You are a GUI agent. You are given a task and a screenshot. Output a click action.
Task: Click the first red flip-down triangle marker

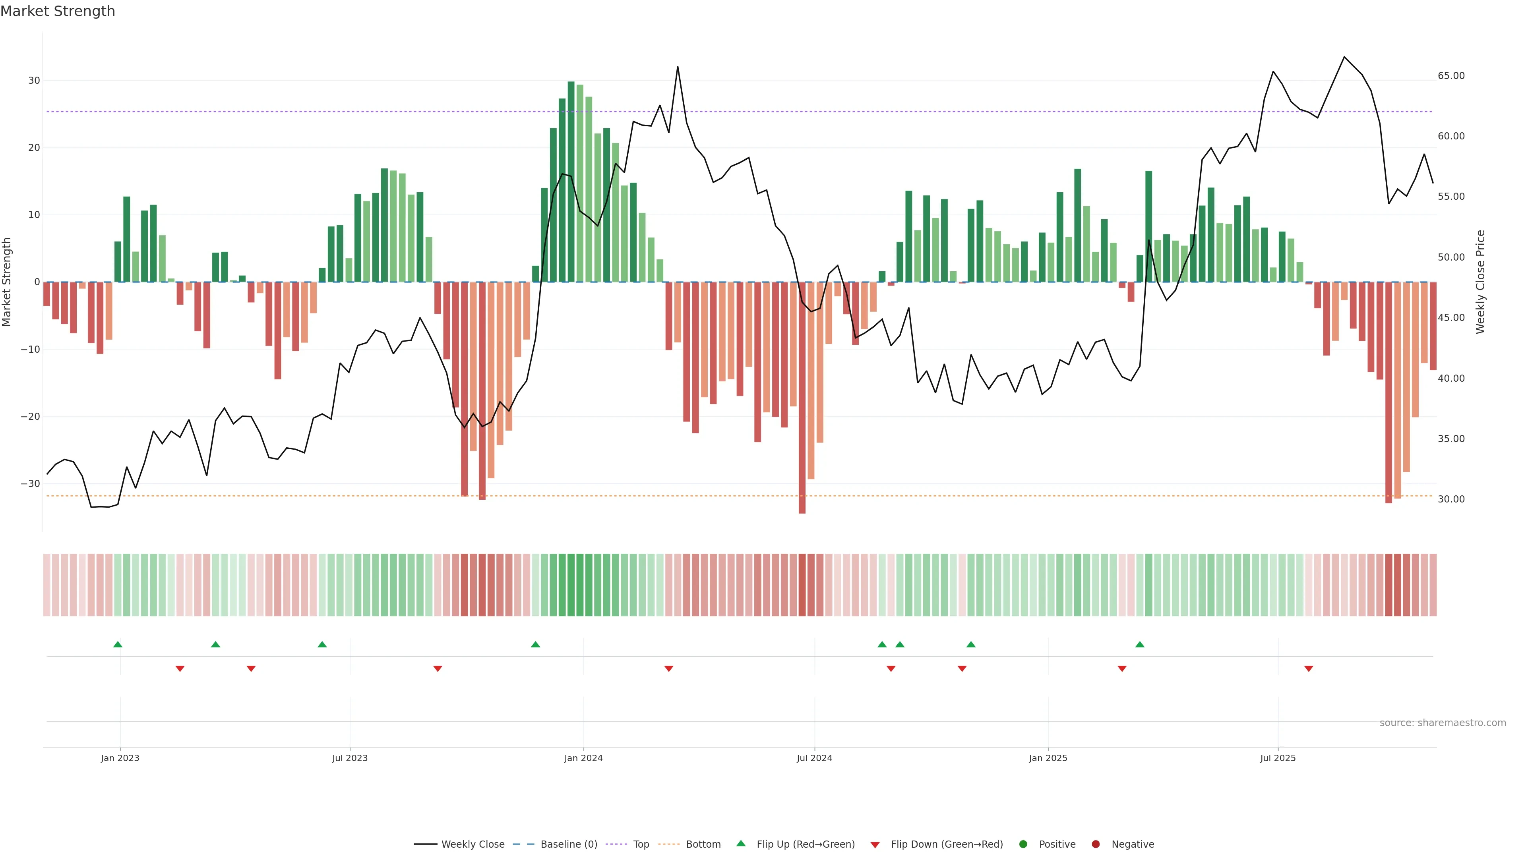click(x=180, y=669)
